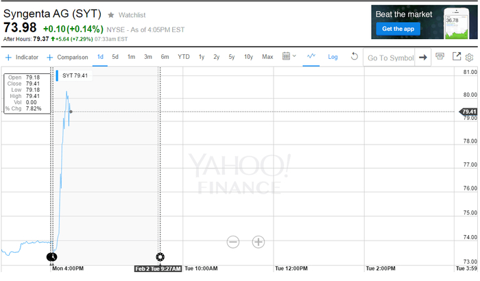The width and height of the screenshot is (480, 281).
Task: Select the 5y time range
Action: [232, 57]
